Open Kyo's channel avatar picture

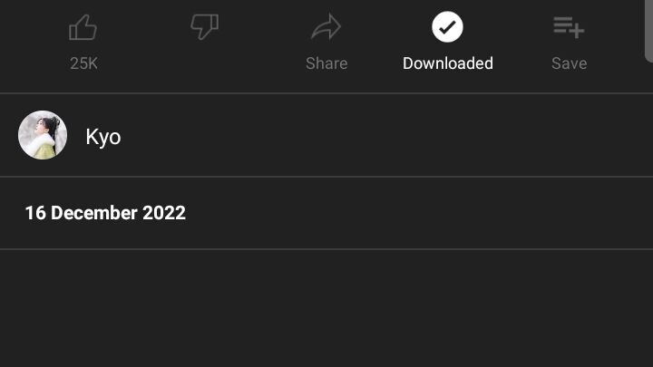tap(43, 136)
